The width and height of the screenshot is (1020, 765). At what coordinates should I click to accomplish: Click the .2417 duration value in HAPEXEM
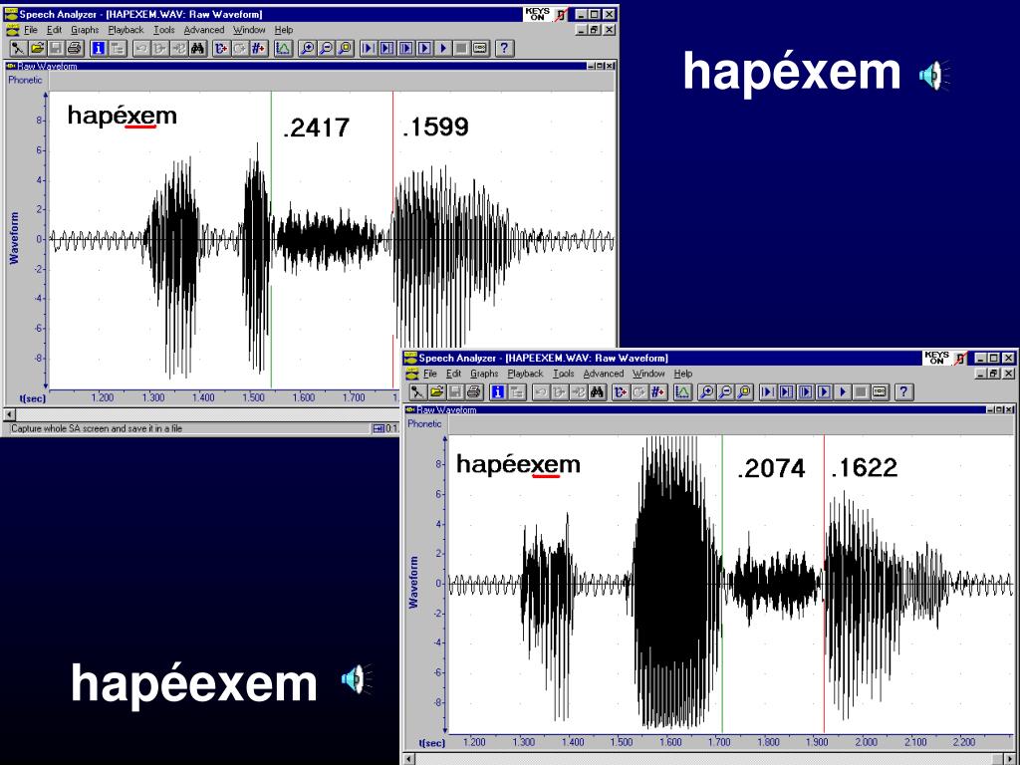tap(316, 127)
